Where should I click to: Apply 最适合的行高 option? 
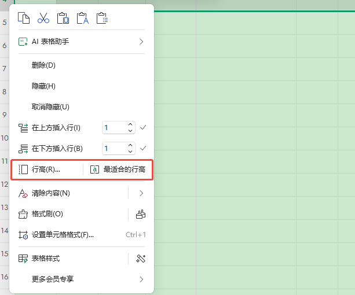click(x=125, y=169)
